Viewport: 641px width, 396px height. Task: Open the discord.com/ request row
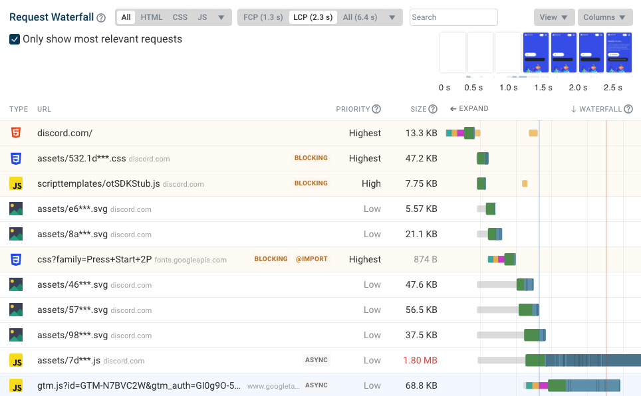pyautogui.click(x=320, y=133)
